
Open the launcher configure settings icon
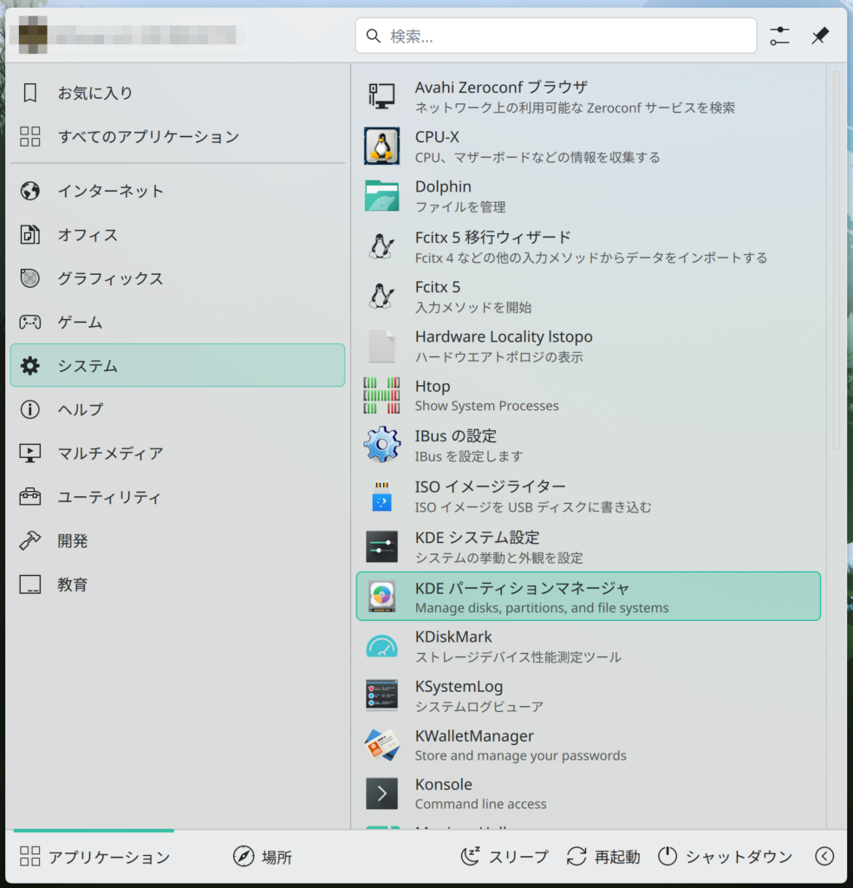pyautogui.click(x=779, y=36)
